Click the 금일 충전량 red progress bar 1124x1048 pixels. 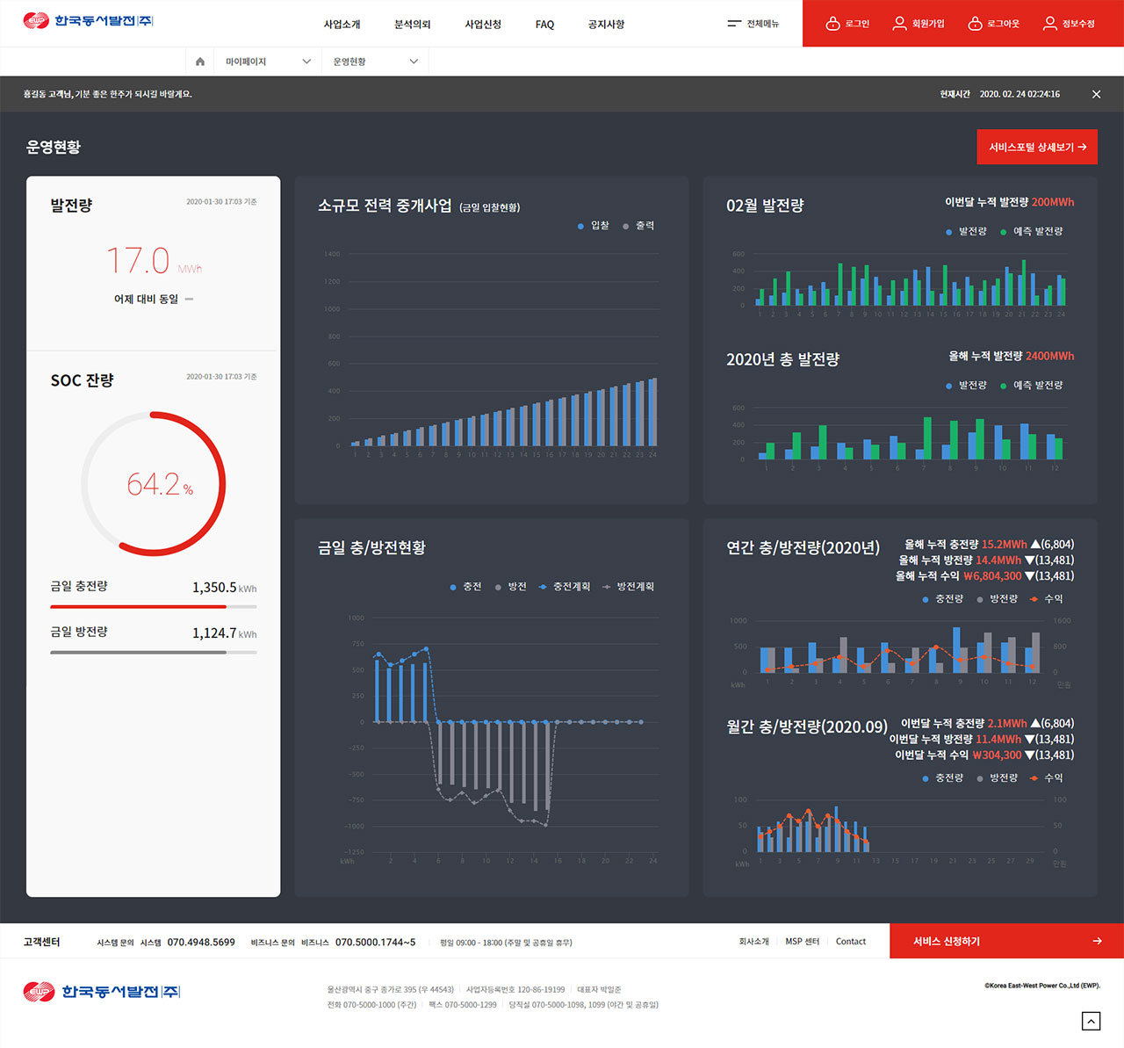(x=138, y=606)
